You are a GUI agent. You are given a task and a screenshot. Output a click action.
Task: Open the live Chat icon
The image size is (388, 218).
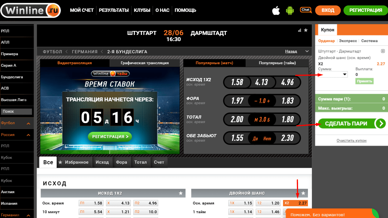point(306,10)
